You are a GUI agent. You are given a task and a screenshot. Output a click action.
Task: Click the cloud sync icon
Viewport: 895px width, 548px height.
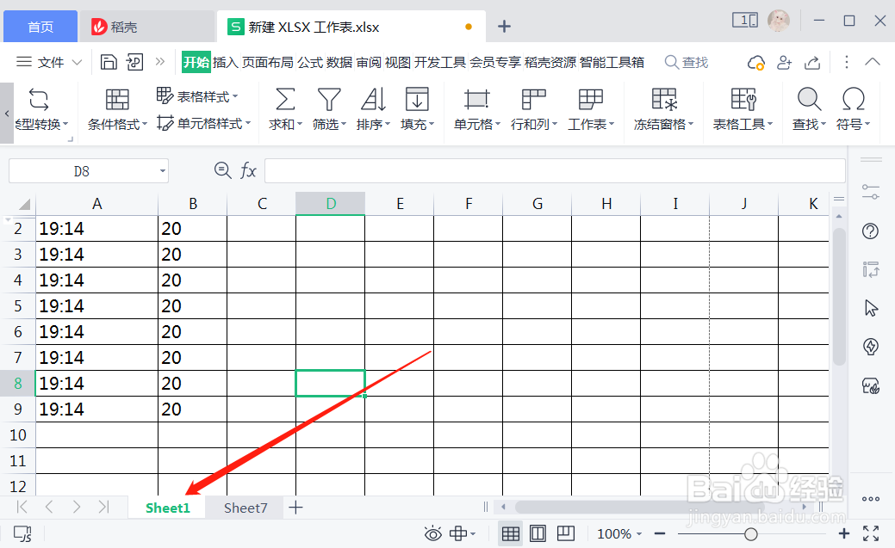[755, 62]
